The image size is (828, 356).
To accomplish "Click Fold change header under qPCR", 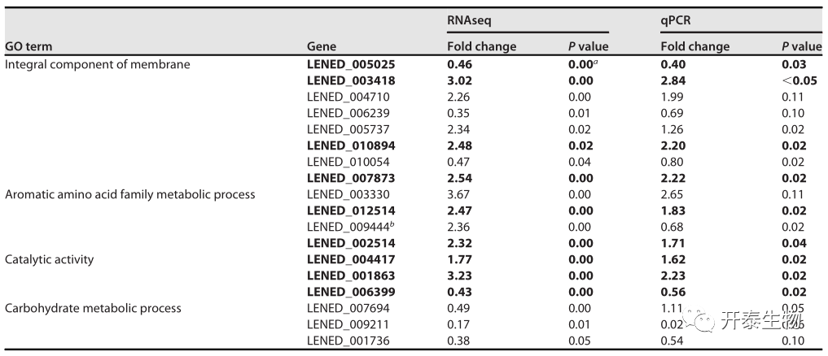I will click(694, 46).
